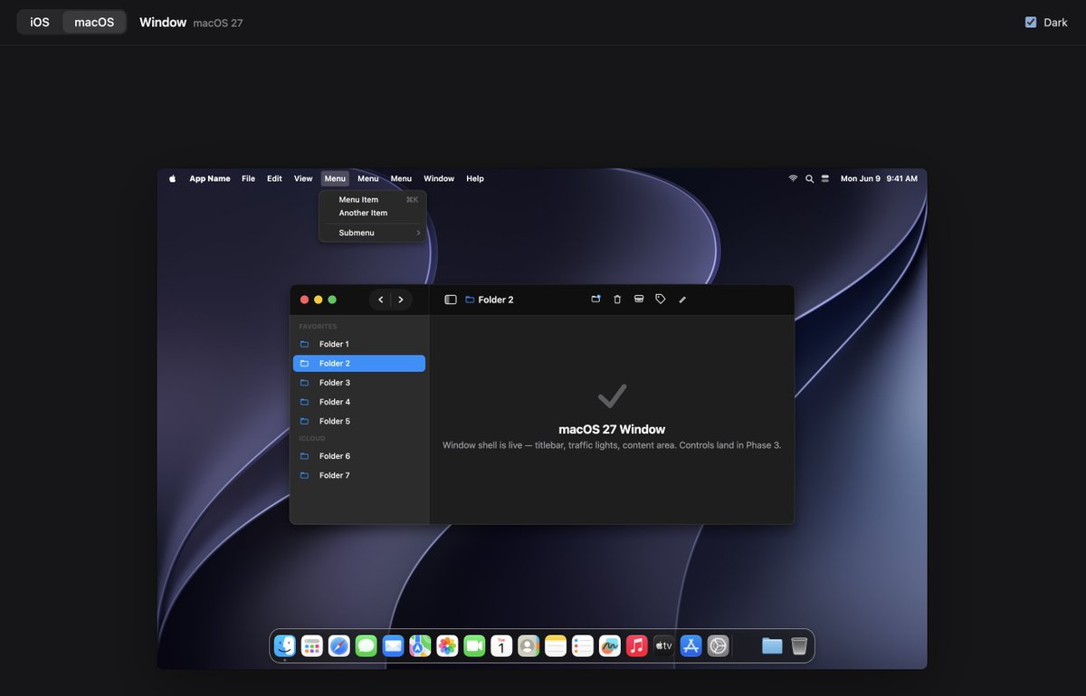
Task: Open the Help menu
Action: pos(475,178)
